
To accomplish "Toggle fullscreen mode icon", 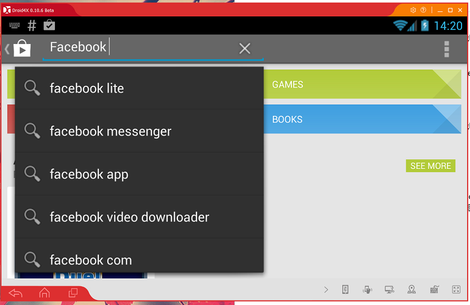I will (456, 289).
